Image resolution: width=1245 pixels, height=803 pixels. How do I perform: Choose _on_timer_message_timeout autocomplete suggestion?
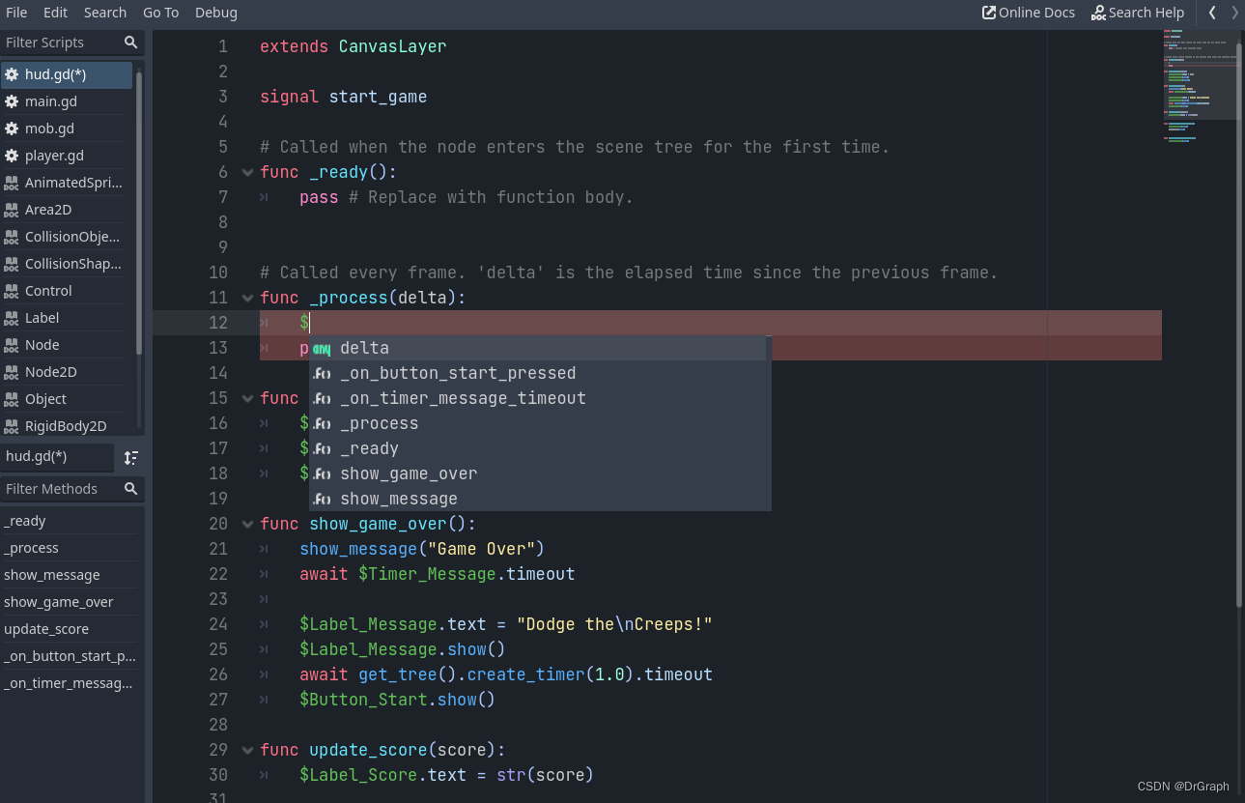pyautogui.click(x=538, y=398)
